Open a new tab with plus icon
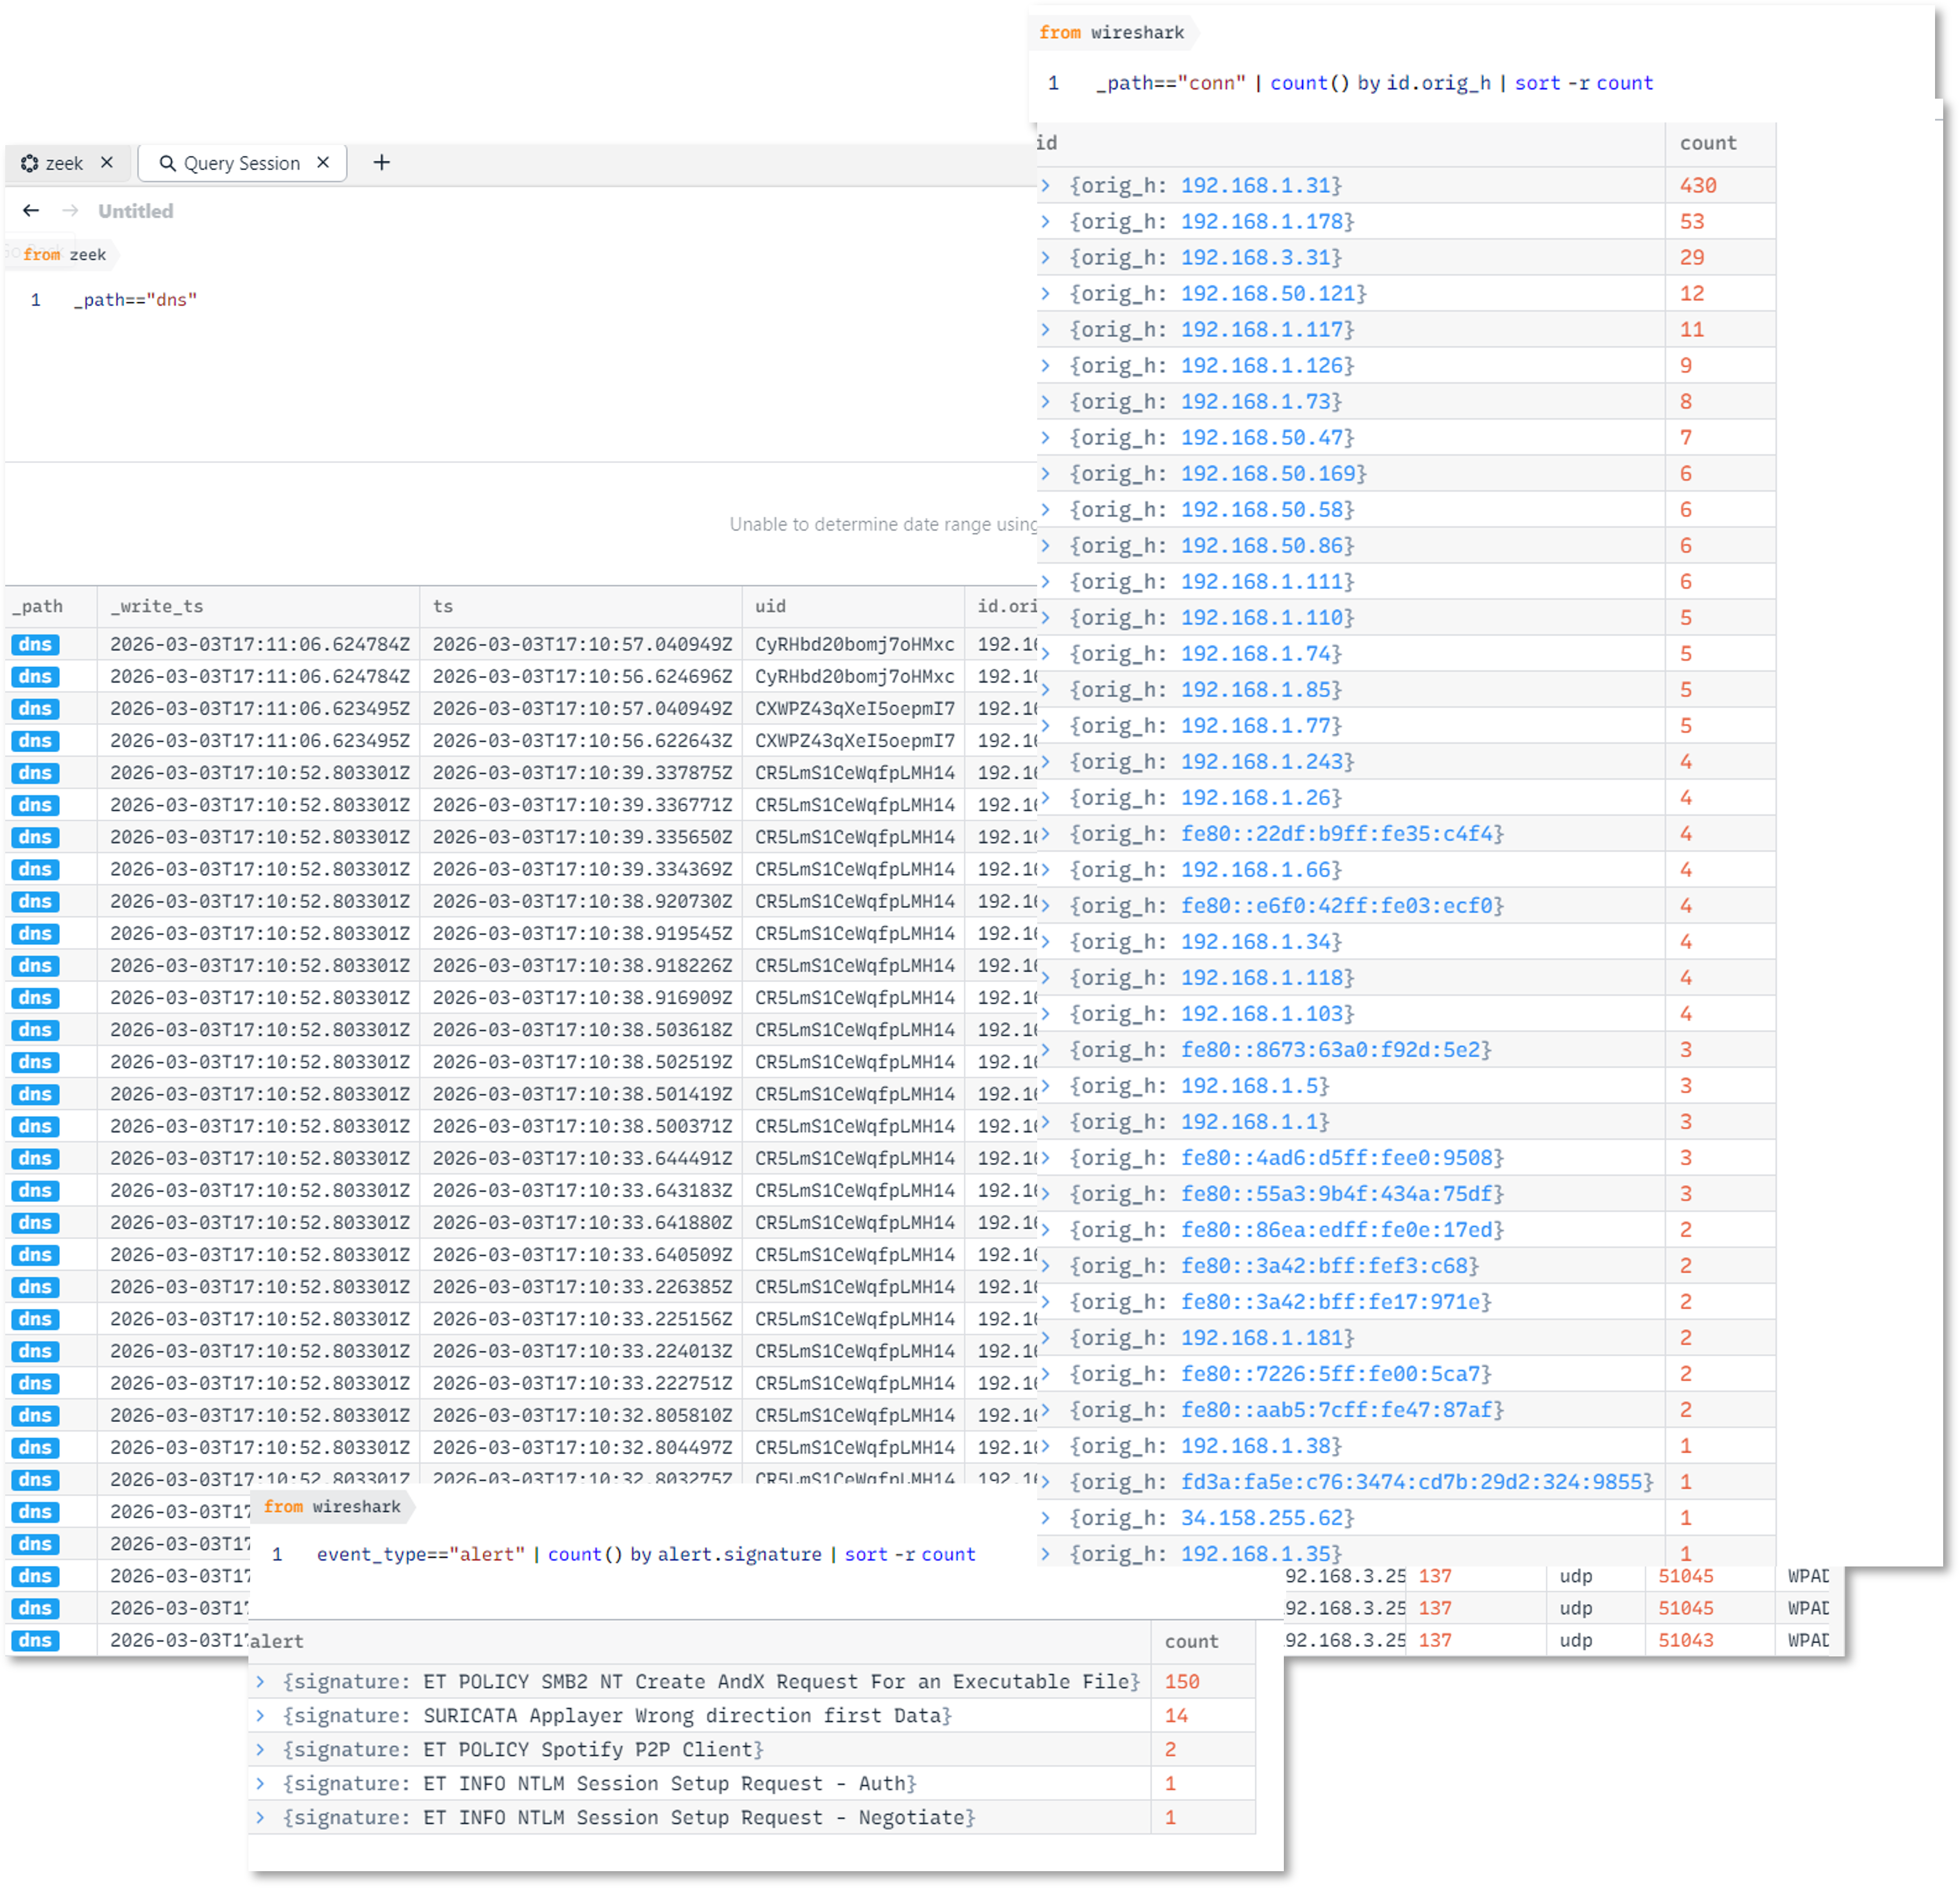This screenshot has height=1888, width=1960. click(382, 163)
